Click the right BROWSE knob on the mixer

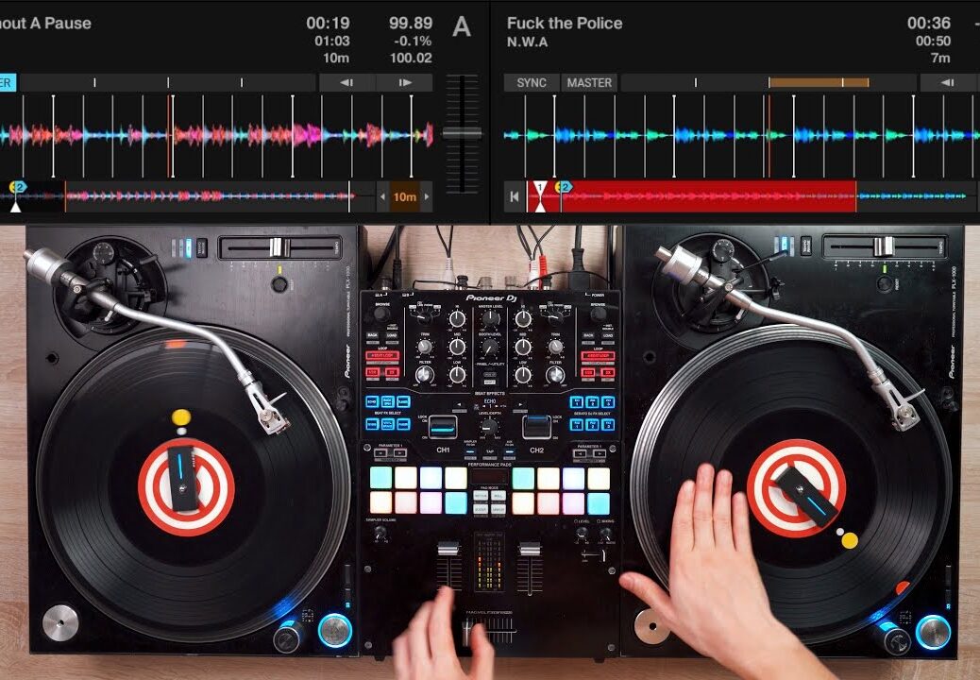click(599, 314)
